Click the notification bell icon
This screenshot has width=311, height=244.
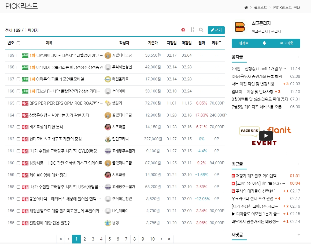click(x=264, y=43)
